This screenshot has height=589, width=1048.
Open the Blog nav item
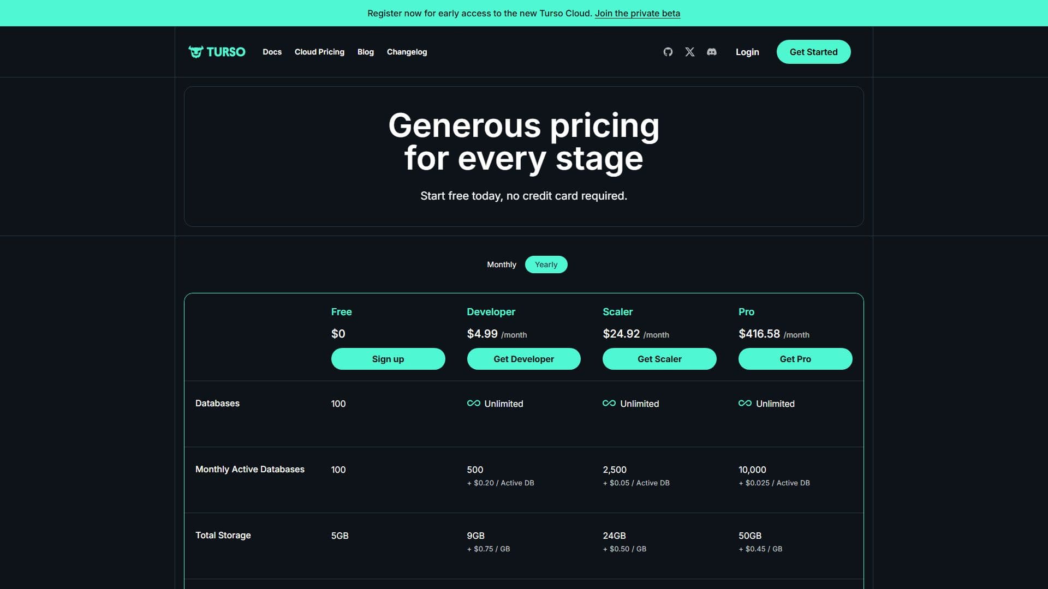pyautogui.click(x=366, y=52)
